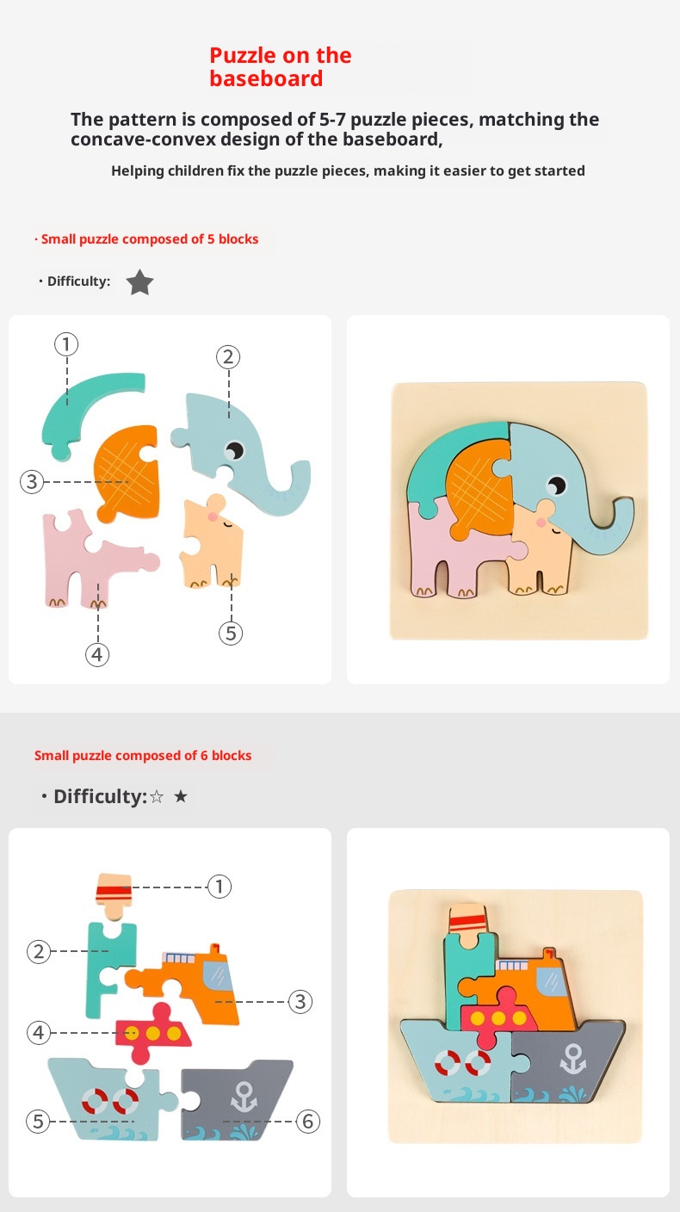Screen dimensions: 680x1212
Task: Click the white anchor on the gray hull piece
Action: [244, 1097]
